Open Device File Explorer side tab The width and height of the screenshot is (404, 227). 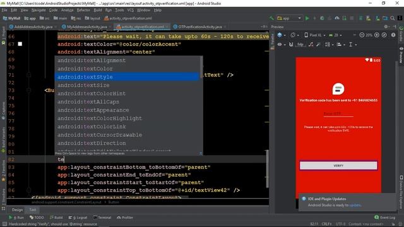[x=401, y=192]
